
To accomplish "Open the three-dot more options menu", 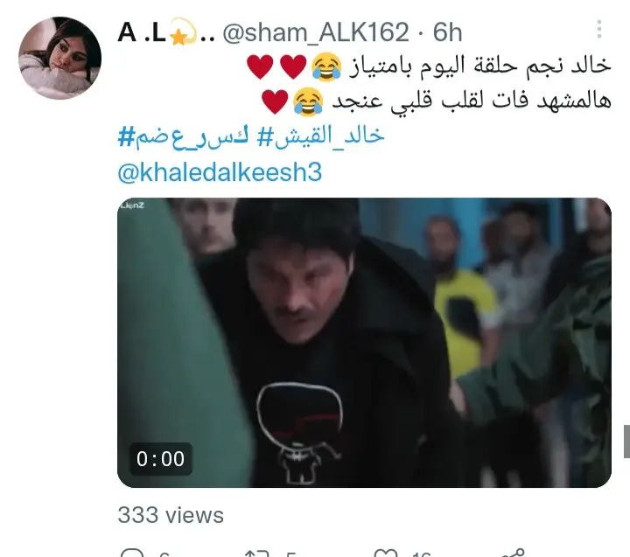I will [599, 29].
